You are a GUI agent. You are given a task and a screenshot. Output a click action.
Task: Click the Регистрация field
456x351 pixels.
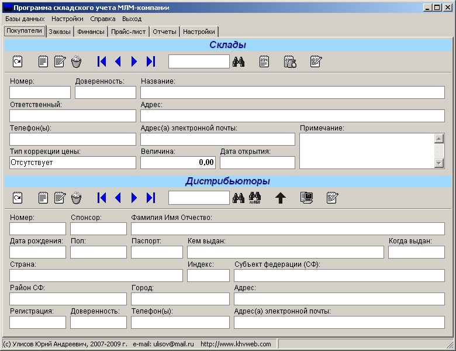click(x=38, y=322)
